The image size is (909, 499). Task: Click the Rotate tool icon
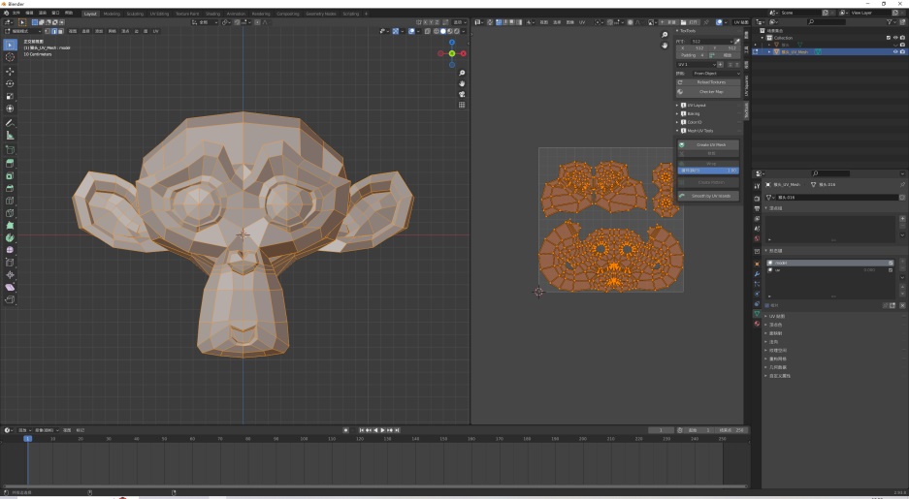[x=10, y=83]
